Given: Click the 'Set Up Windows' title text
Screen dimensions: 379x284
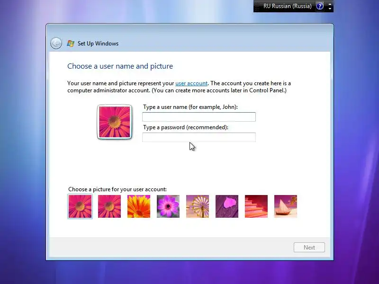Looking at the screenshot, I should pyautogui.click(x=98, y=44).
